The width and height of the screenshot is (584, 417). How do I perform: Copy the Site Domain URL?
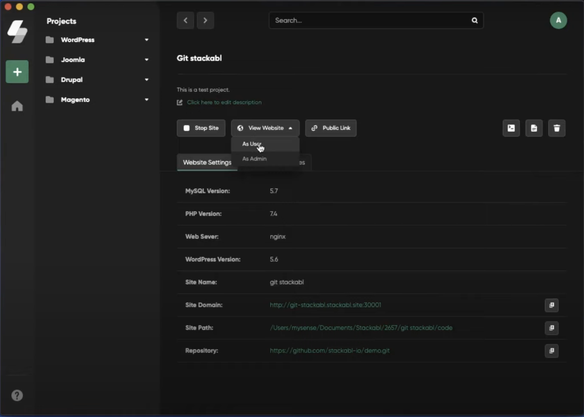tap(551, 305)
